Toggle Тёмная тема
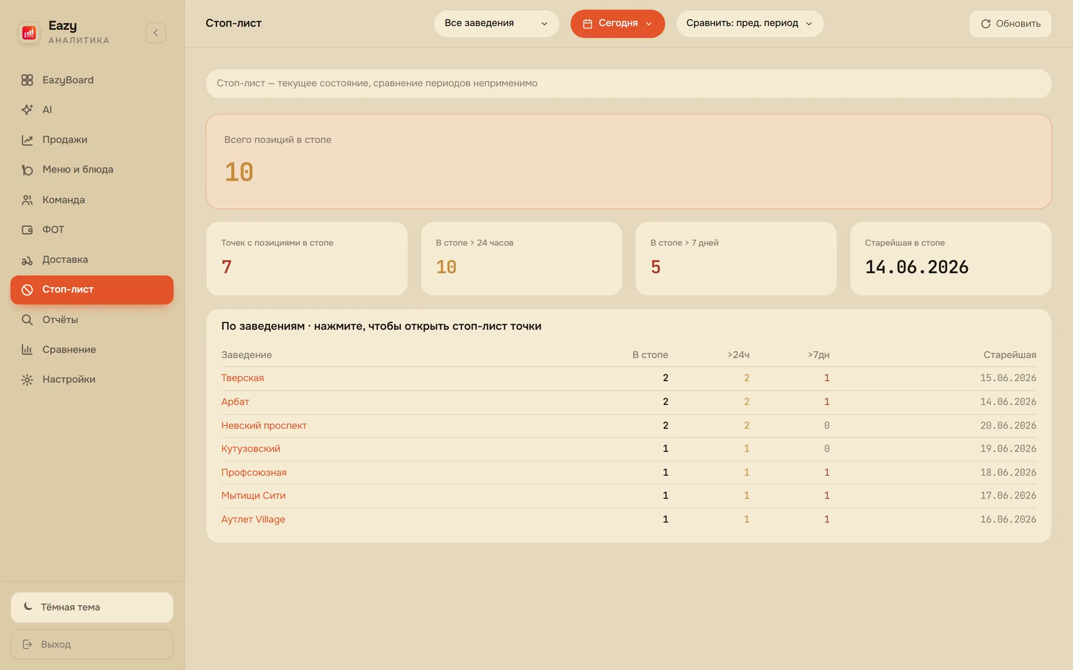 92,607
